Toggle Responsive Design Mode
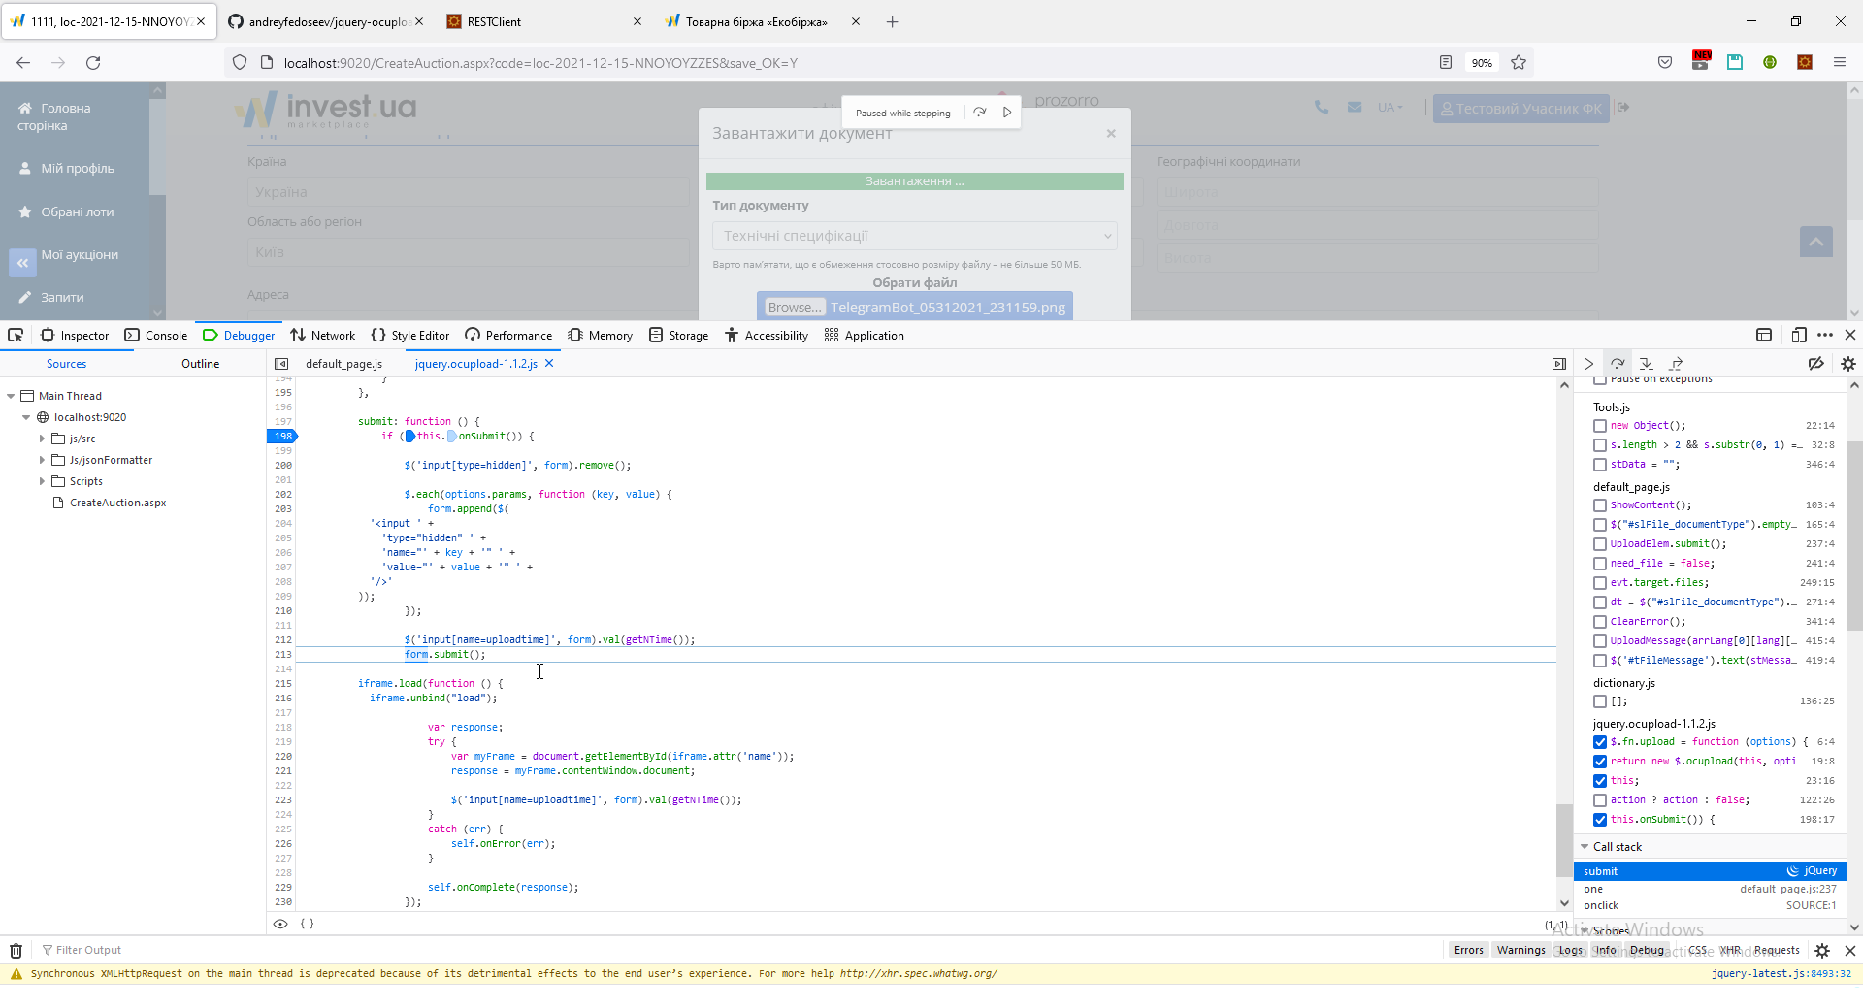Viewport: 1863px width, 1008px height. [x=1799, y=335]
